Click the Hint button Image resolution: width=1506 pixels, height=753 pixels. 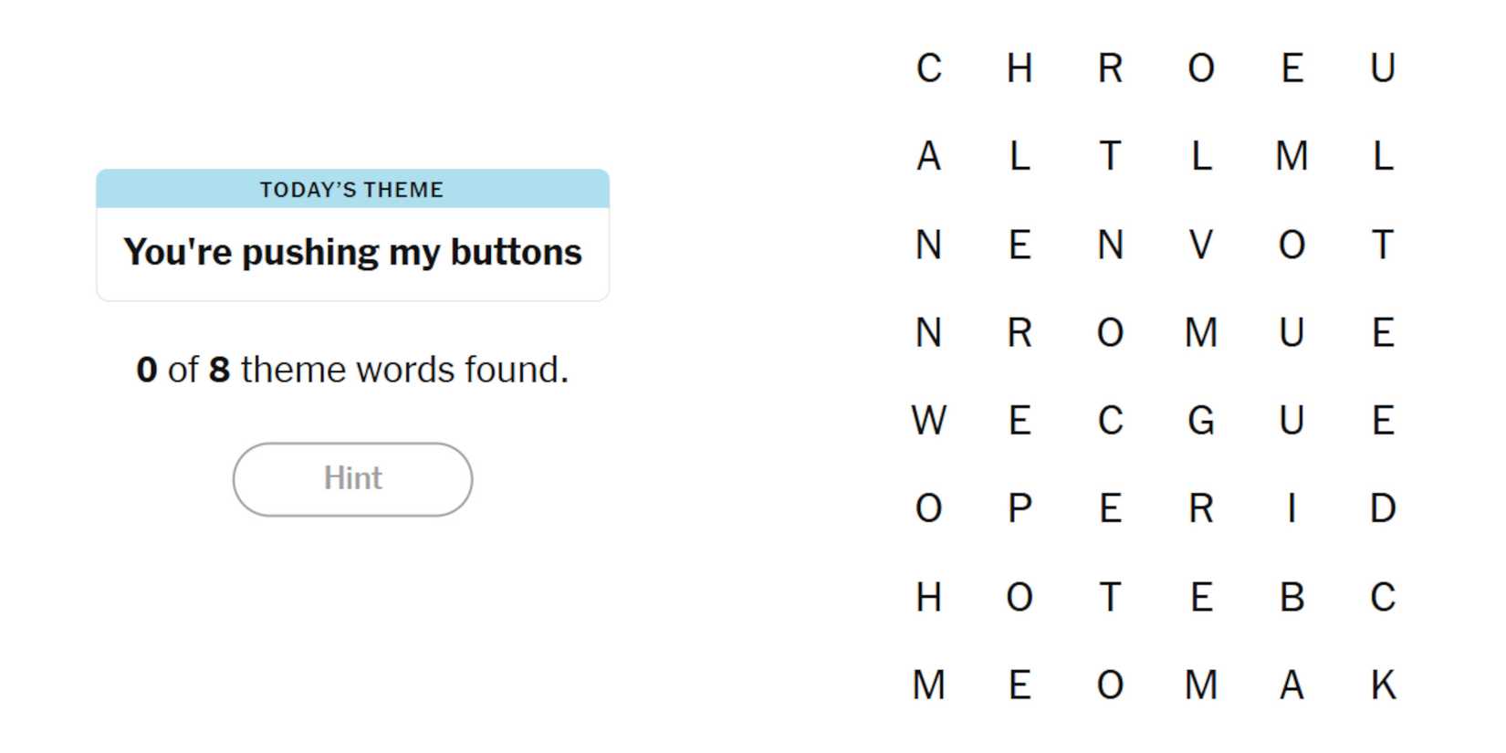pyautogui.click(x=352, y=479)
